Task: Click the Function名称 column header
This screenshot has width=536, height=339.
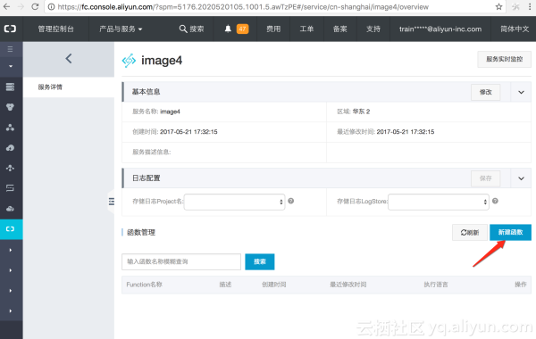Action: (144, 285)
